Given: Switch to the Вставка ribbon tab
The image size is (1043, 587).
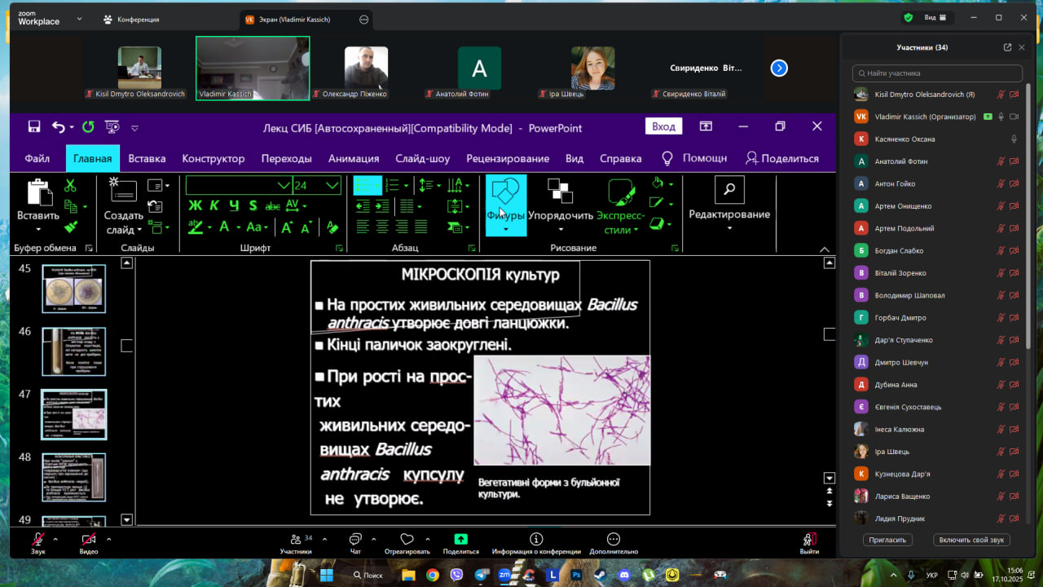Looking at the screenshot, I should pyautogui.click(x=147, y=158).
